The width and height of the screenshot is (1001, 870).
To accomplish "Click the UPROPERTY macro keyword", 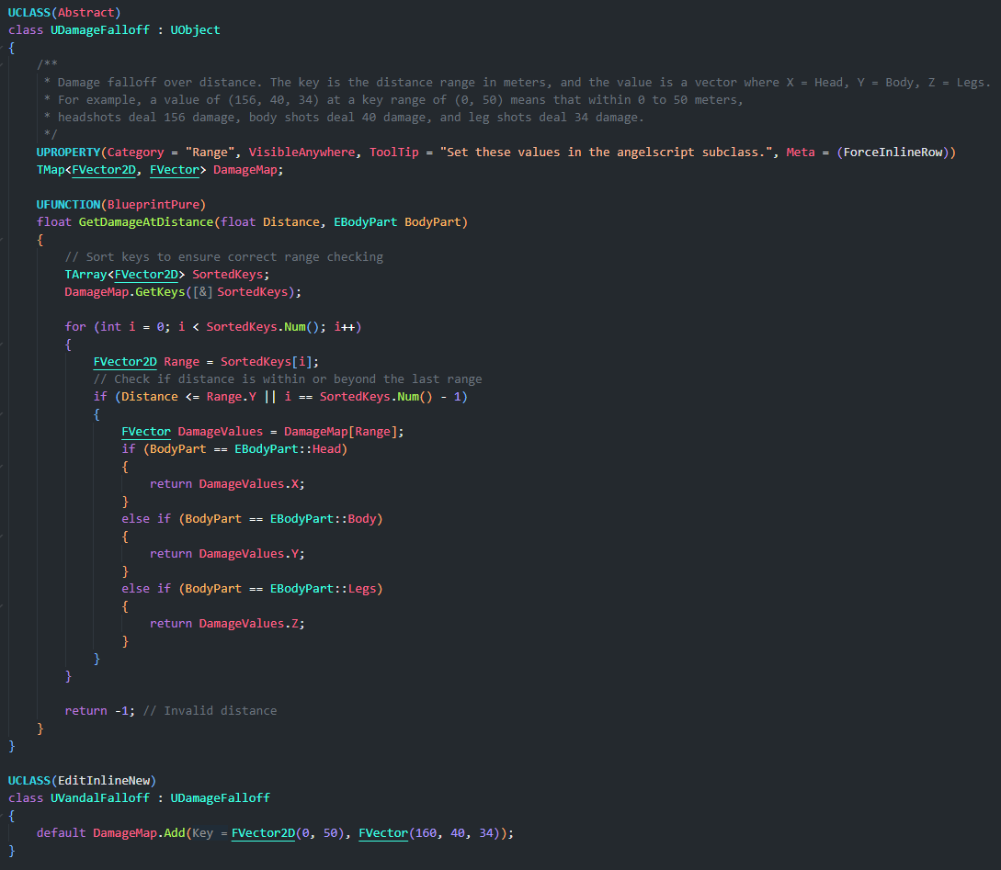I will [68, 153].
